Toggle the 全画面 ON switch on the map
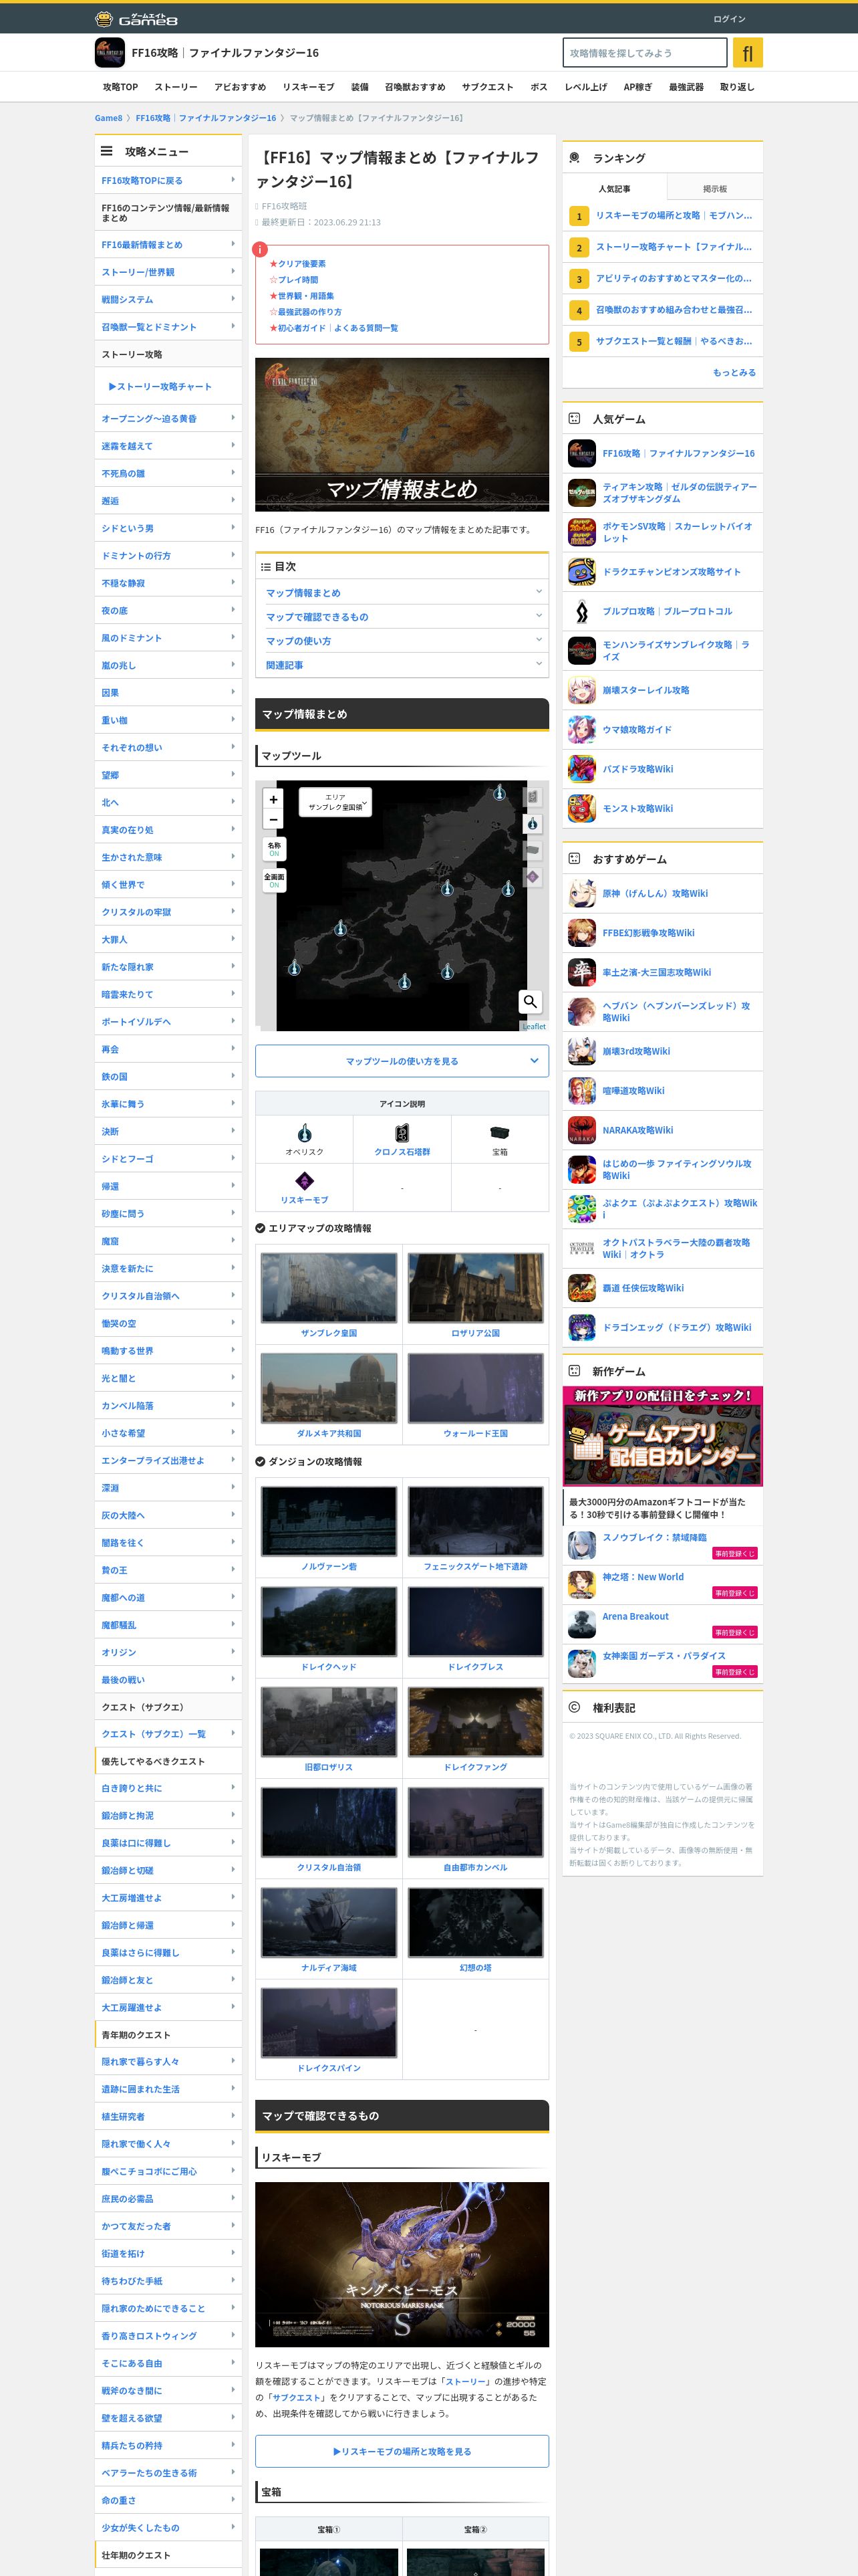 click(x=274, y=880)
